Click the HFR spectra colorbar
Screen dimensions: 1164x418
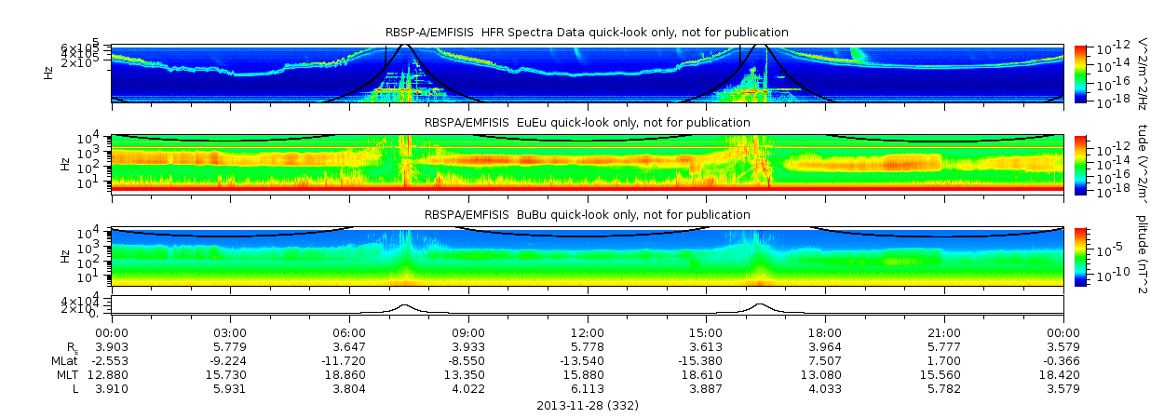[x=1080, y=73]
